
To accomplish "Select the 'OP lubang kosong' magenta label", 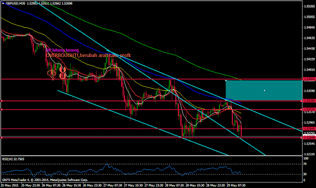I will (x=62, y=50).
